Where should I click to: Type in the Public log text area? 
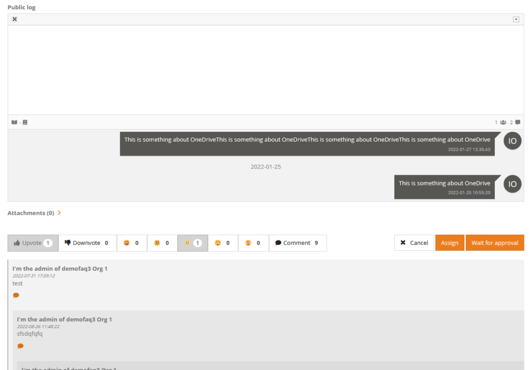266,70
